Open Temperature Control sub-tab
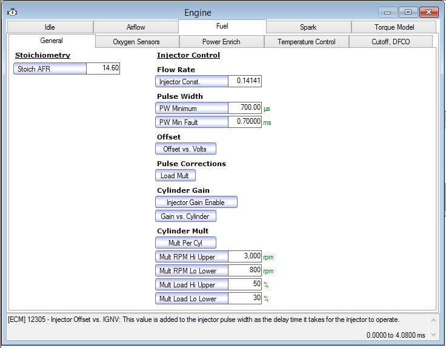 307,42
